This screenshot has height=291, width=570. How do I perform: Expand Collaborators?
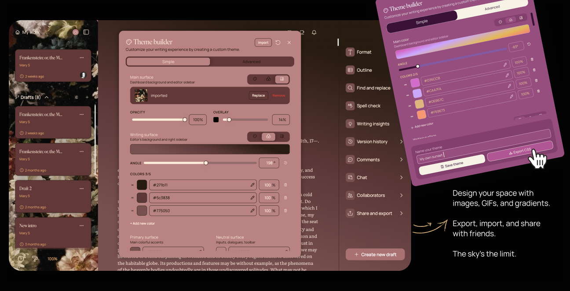click(401, 195)
